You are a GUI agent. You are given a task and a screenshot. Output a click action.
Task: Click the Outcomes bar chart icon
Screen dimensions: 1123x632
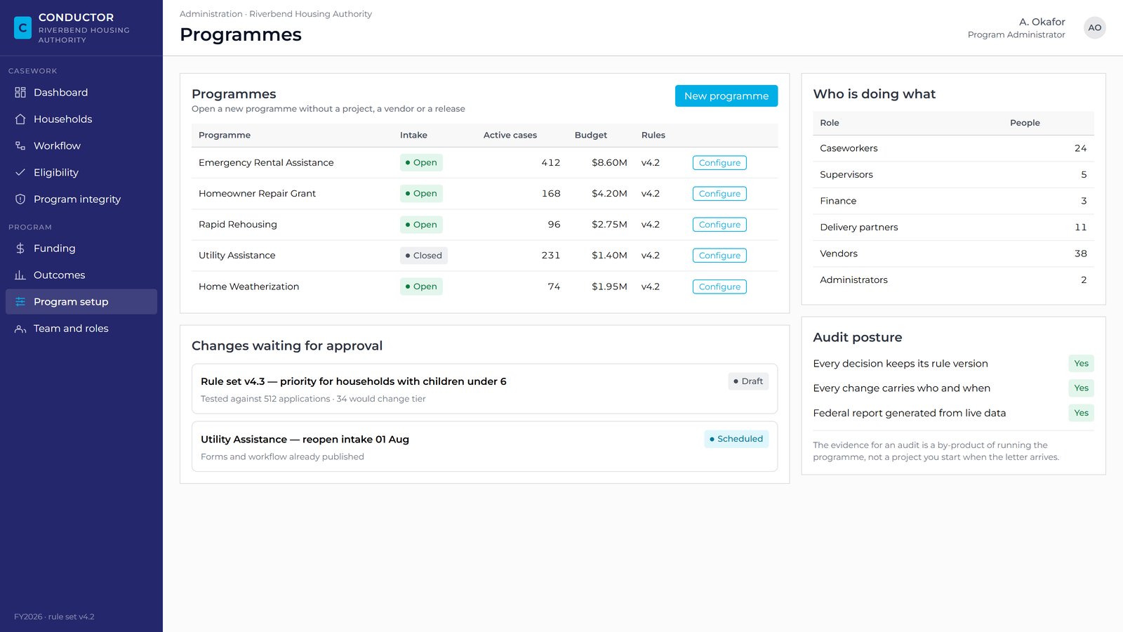click(x=20, y=275)
